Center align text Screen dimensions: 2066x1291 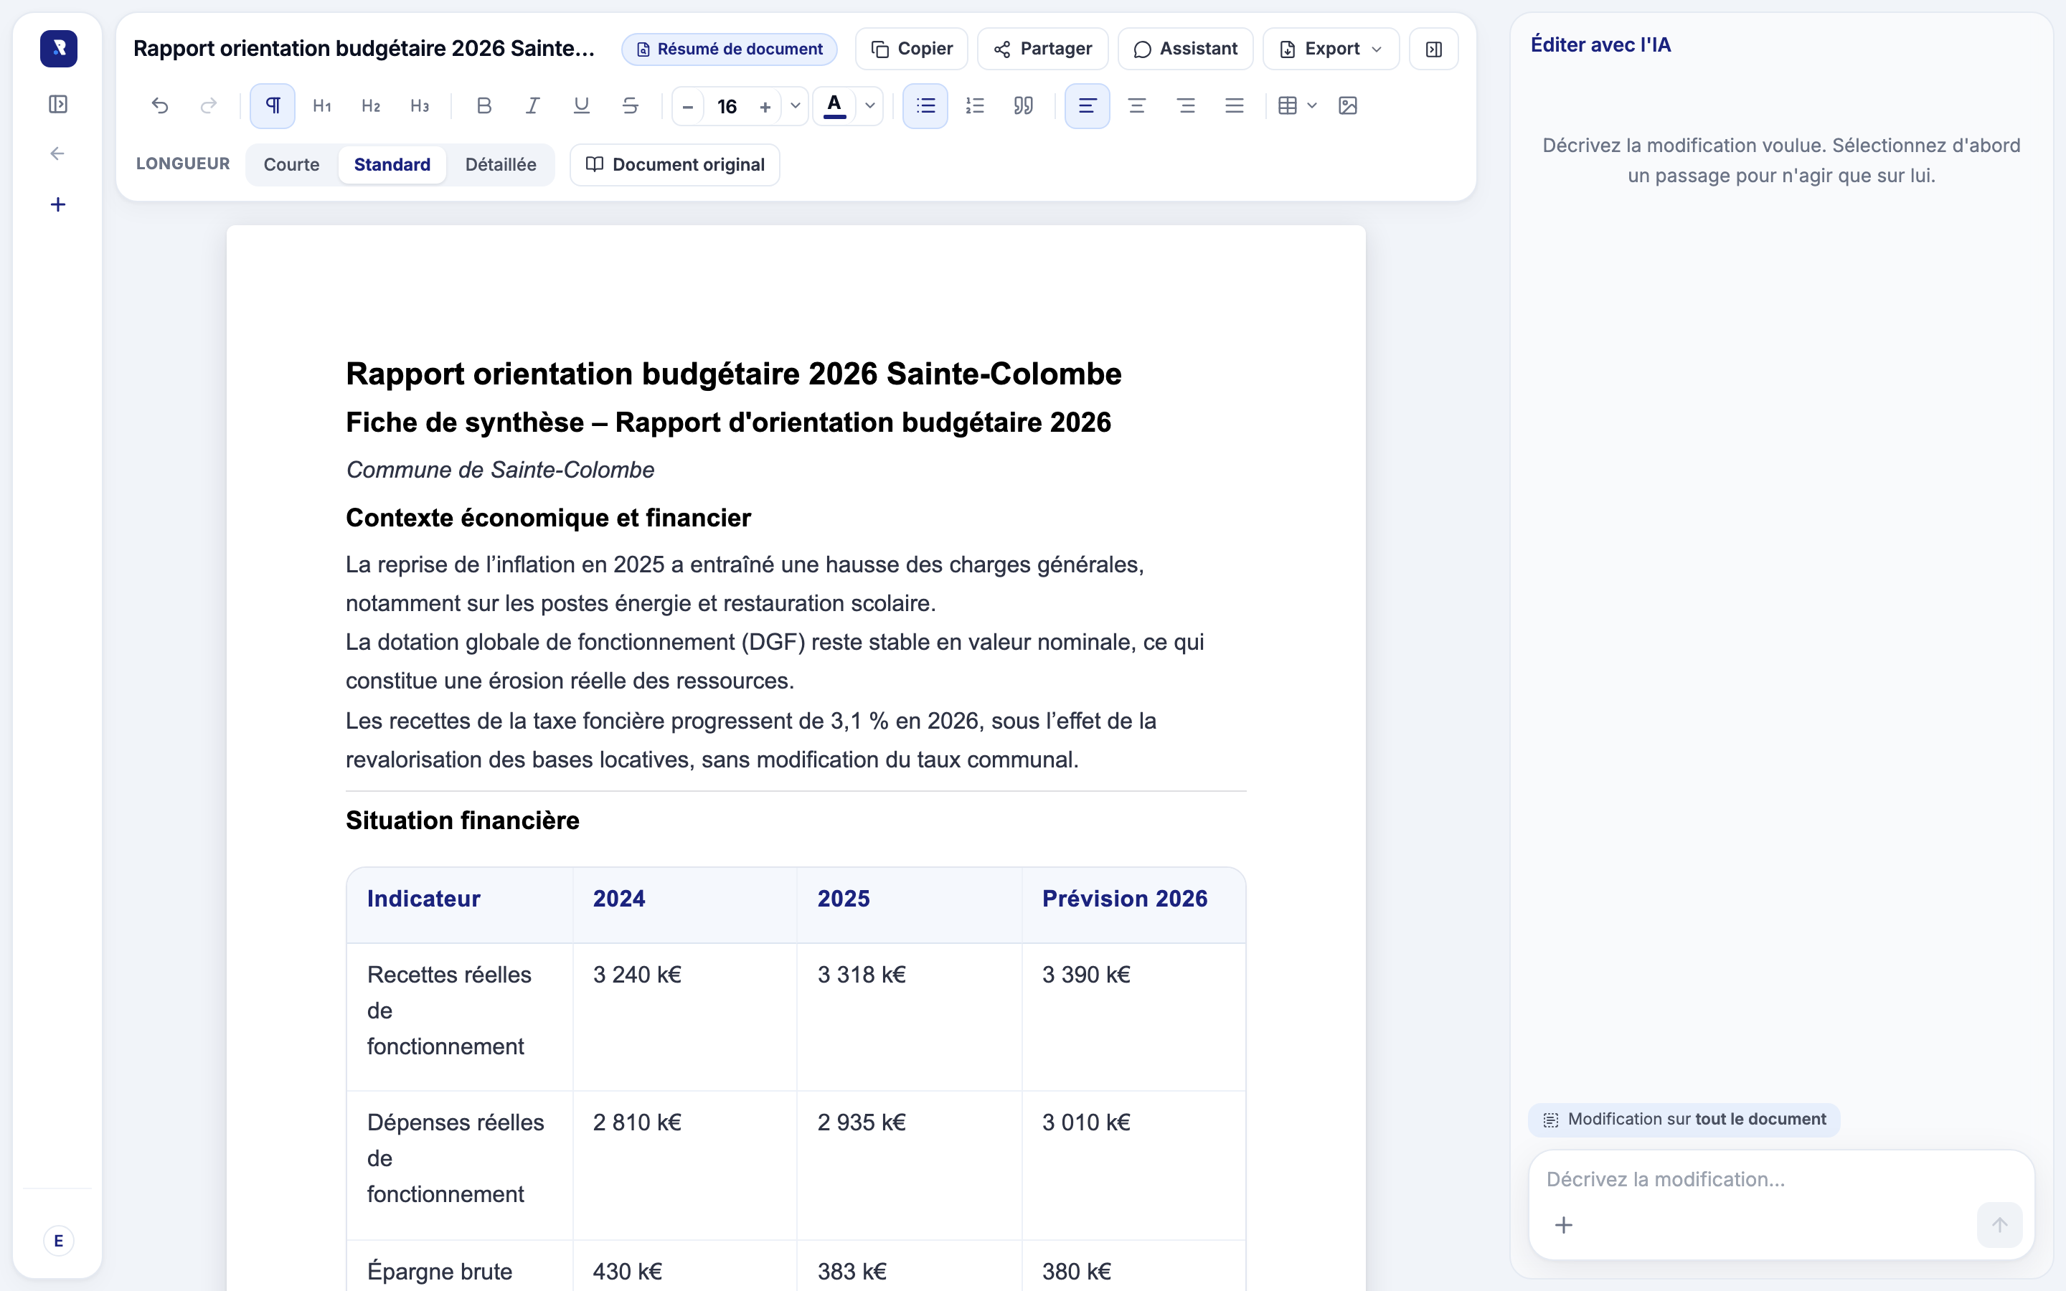tap(1136, 106)
